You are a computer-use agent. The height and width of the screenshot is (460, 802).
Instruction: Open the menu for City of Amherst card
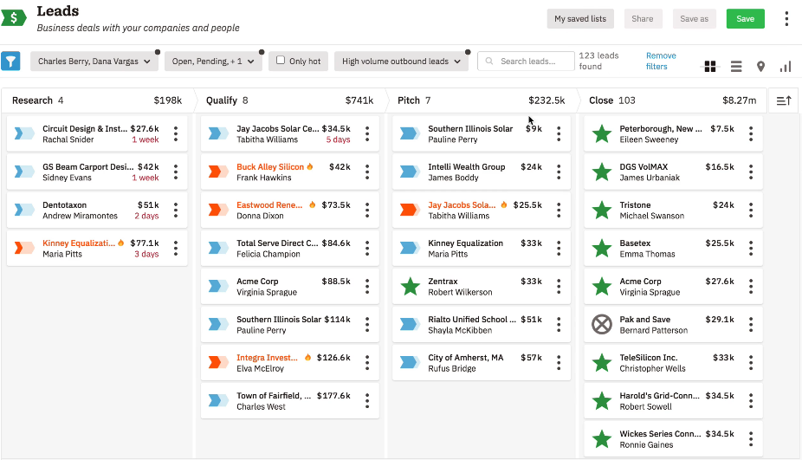tap(559, 363)
